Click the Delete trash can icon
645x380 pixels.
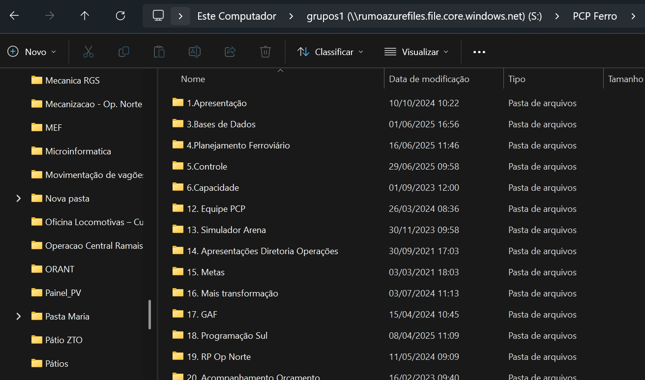265,52
